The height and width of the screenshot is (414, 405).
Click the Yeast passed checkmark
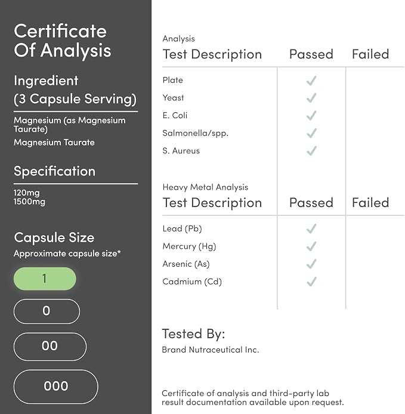click(x=311, y=98)
